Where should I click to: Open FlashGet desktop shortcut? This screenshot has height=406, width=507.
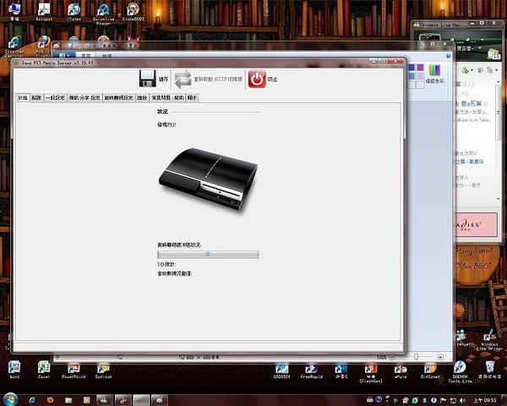pyautogui.click(x=371, y=373)
